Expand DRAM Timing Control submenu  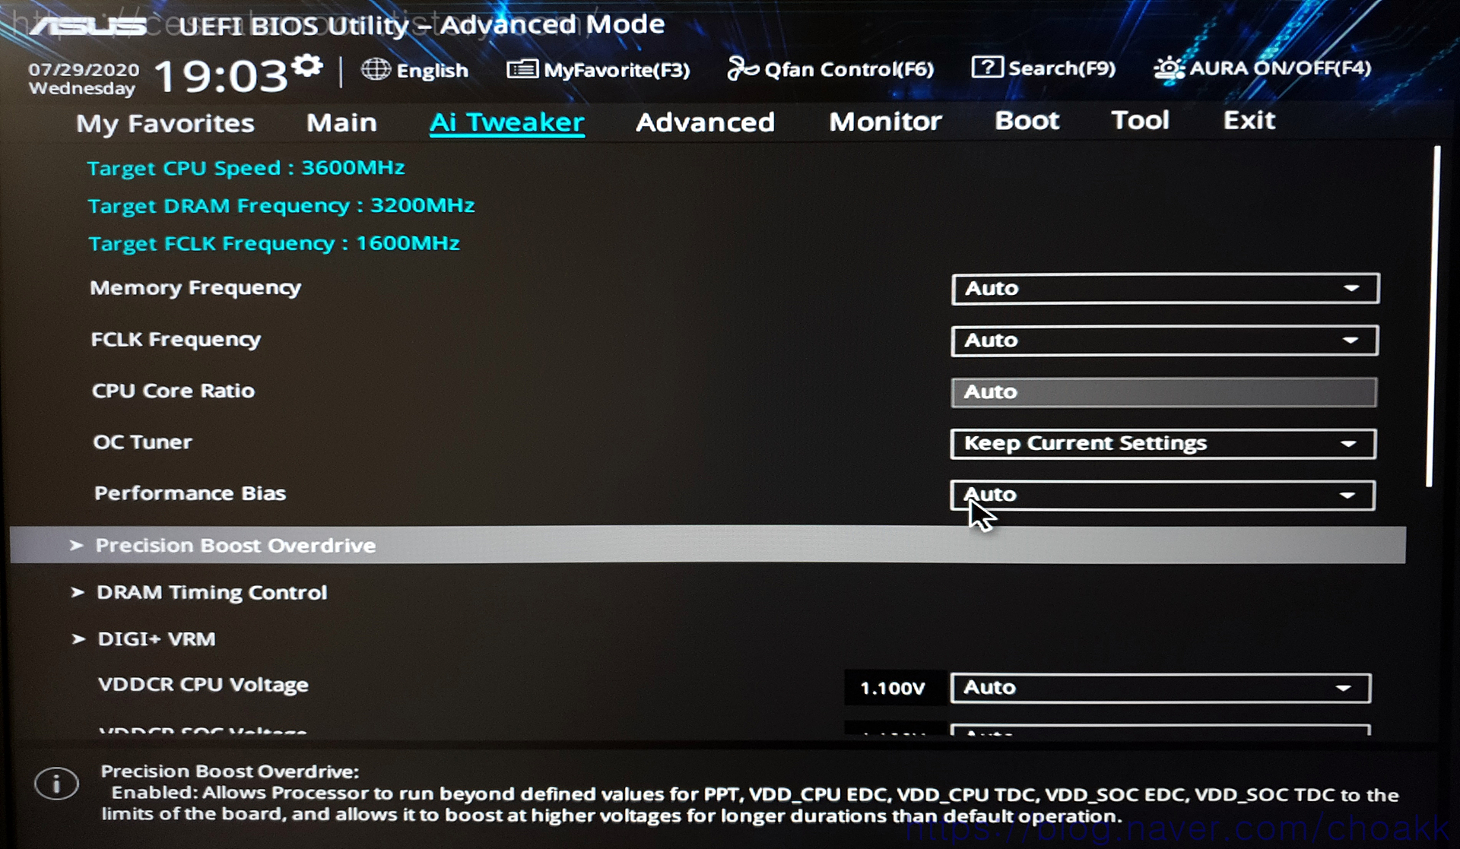(211, 592)
